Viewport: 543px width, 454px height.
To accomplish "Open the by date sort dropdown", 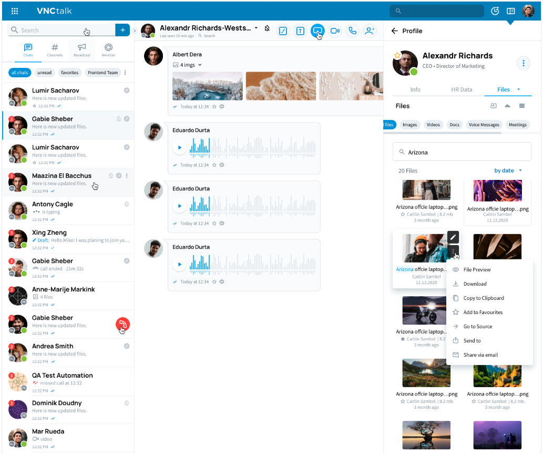I will pyautogui.click(x=508, y=170).
